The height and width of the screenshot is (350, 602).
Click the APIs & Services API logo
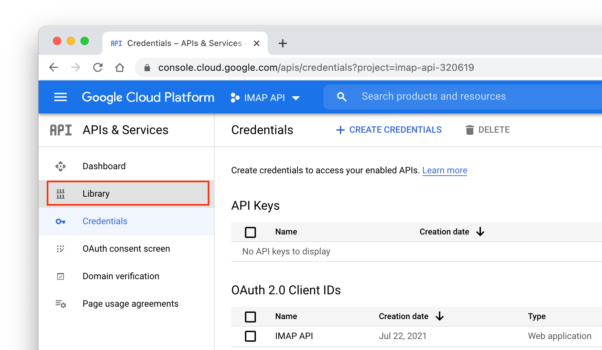(x=61, y=130)
